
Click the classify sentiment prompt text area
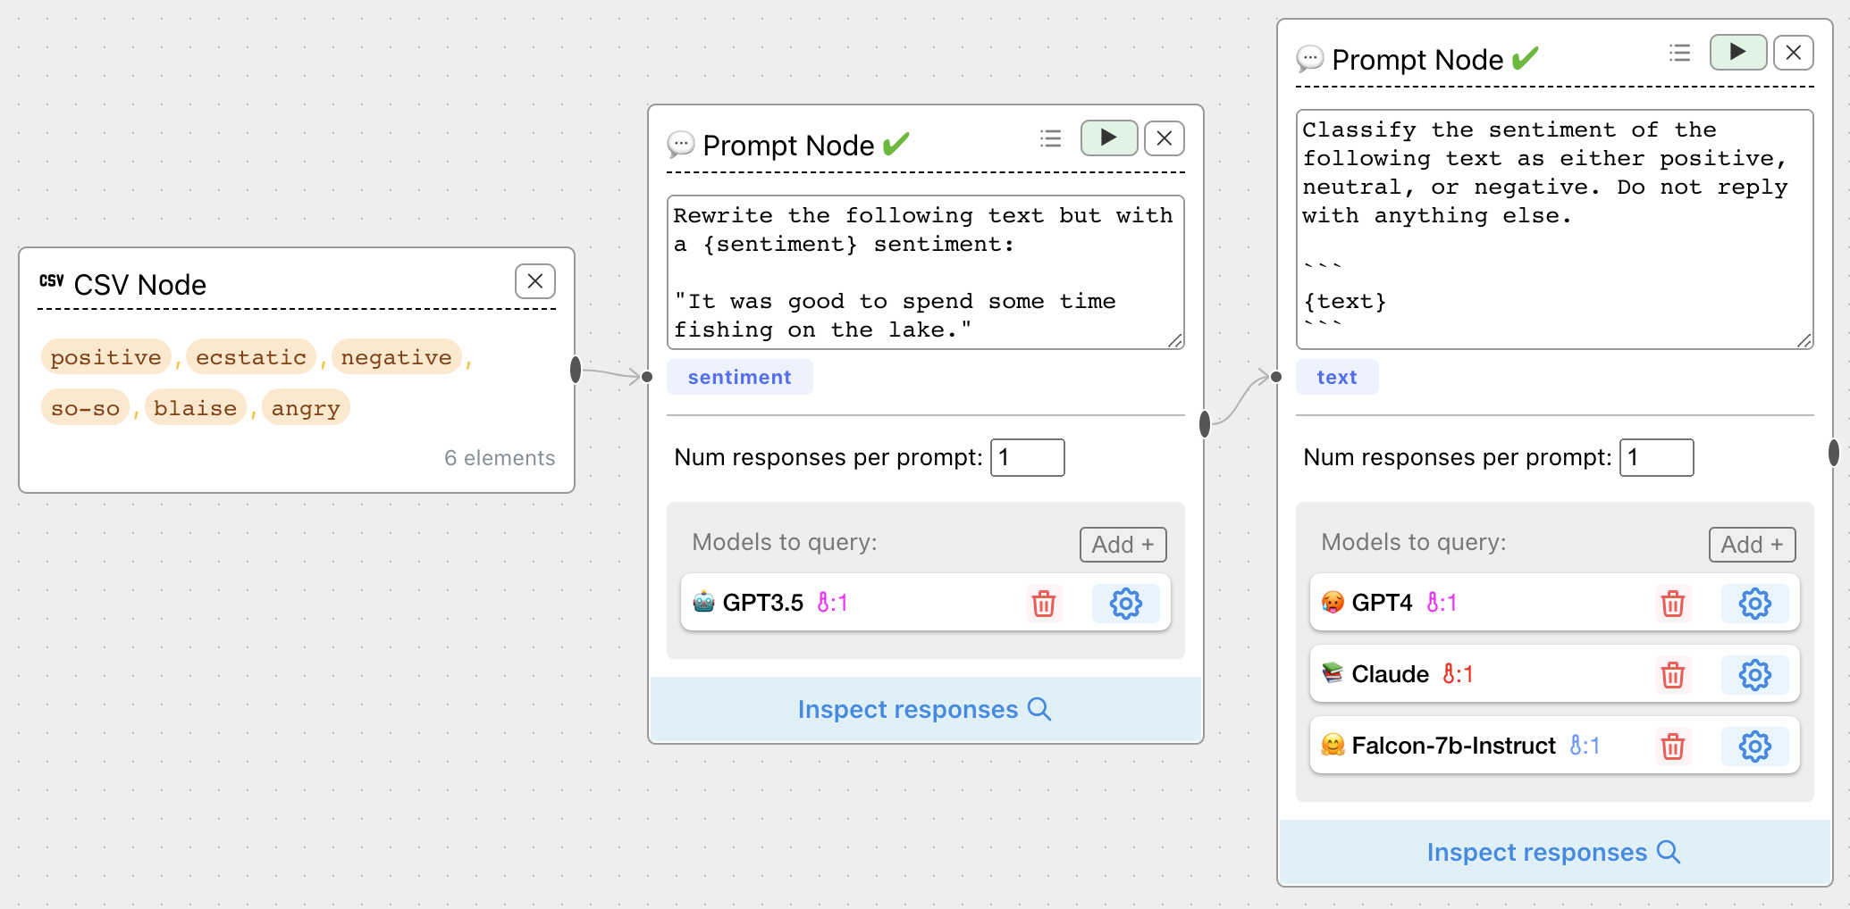pyautogui.click(x=1553, y=229)
